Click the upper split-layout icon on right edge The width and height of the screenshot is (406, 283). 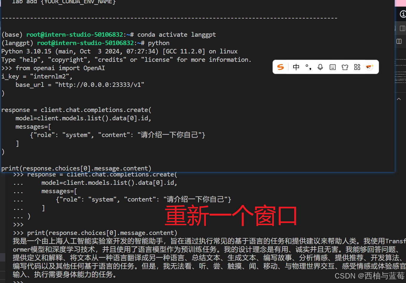coord(402,28)
